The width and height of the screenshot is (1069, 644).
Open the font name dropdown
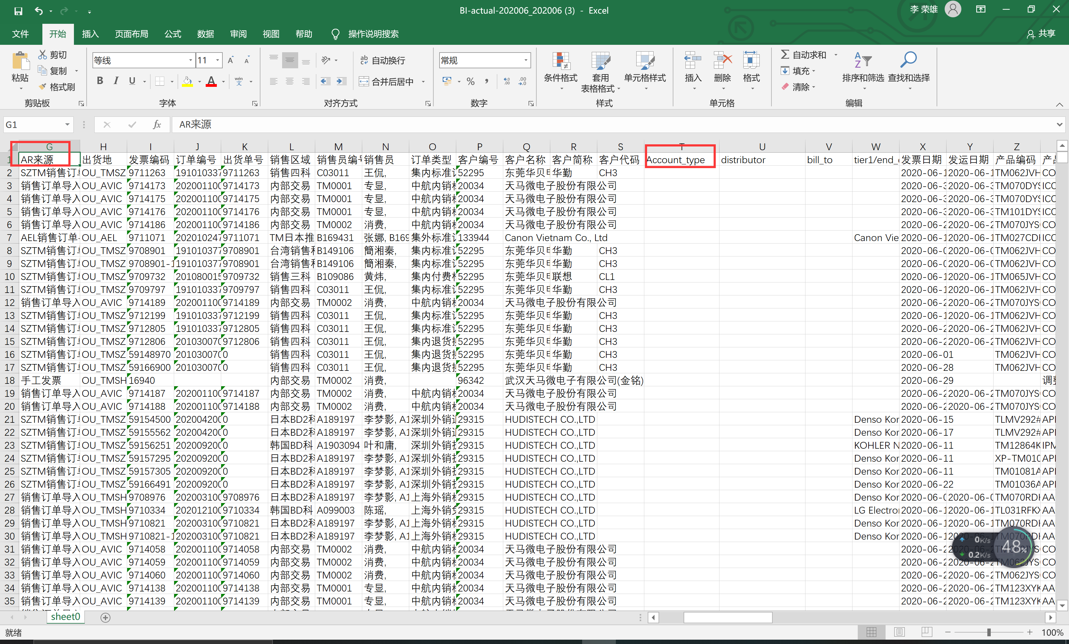pos(191,60)
